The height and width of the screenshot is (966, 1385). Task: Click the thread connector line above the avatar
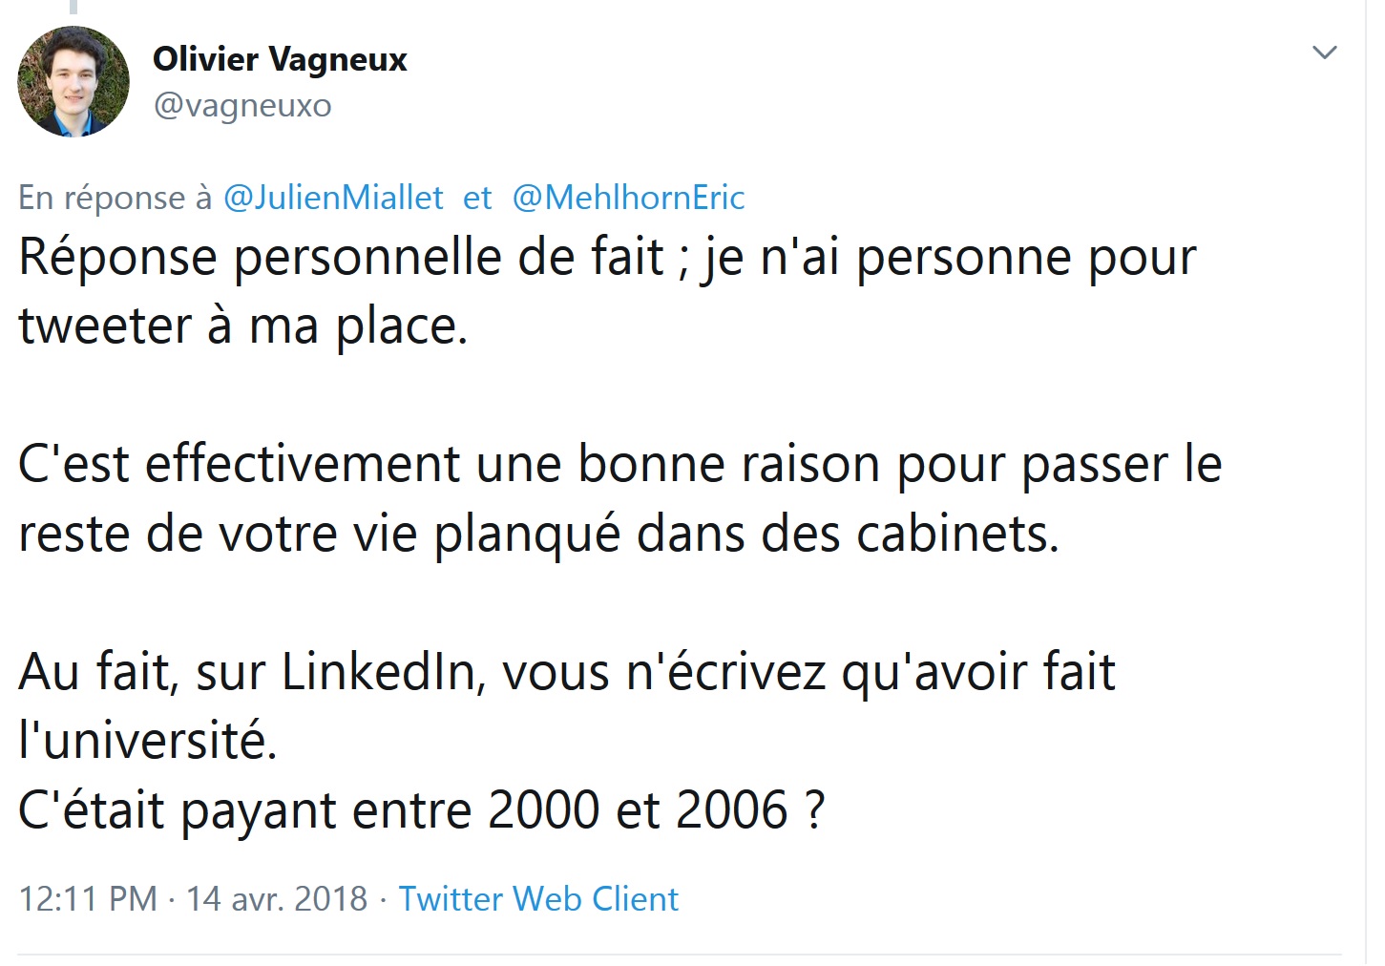point(73,7)
